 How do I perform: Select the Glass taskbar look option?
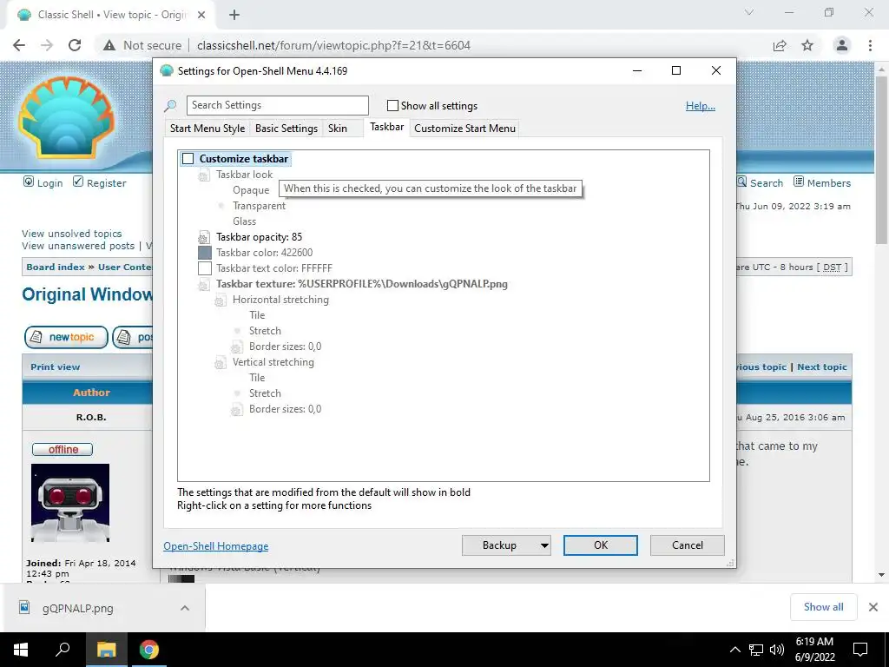(x=244, y=221)
